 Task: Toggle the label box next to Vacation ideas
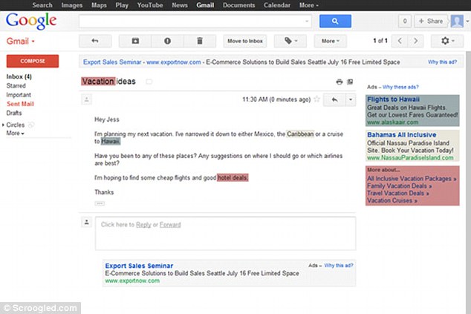pyautogui.click(x=149, y=82)
